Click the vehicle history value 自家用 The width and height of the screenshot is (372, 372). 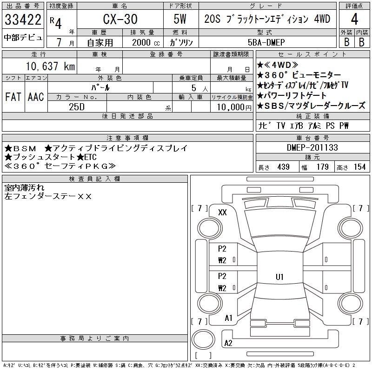[100, 43]
